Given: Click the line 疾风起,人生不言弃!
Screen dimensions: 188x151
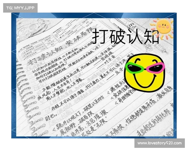Looking at the screenshot, I should (x=54, y=90).
